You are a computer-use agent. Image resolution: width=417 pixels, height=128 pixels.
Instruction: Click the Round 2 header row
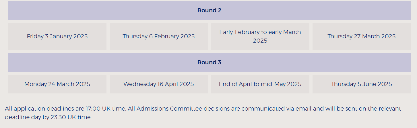(209, 11)
